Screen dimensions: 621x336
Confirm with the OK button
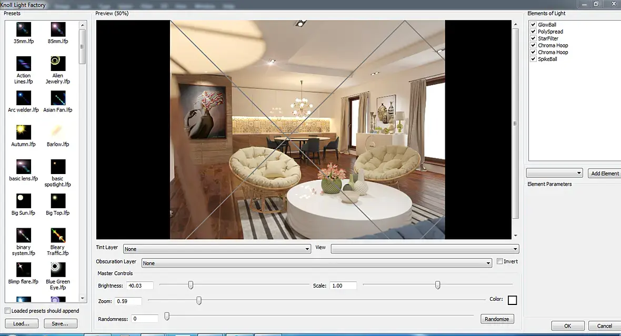(x=567, y=325)
